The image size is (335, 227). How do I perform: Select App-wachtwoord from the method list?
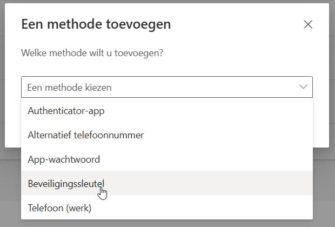tap(167, 159)
